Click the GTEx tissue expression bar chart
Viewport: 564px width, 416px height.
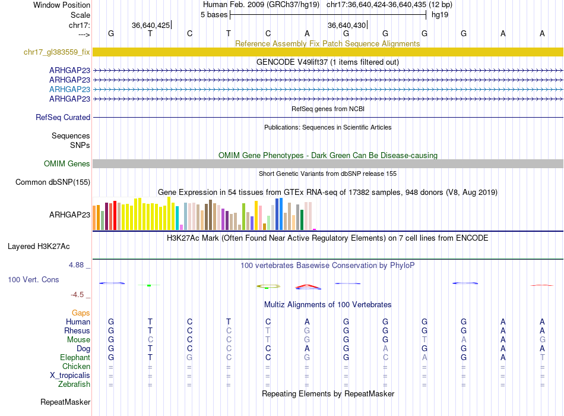pyautogui.click(x=204, y=213)
